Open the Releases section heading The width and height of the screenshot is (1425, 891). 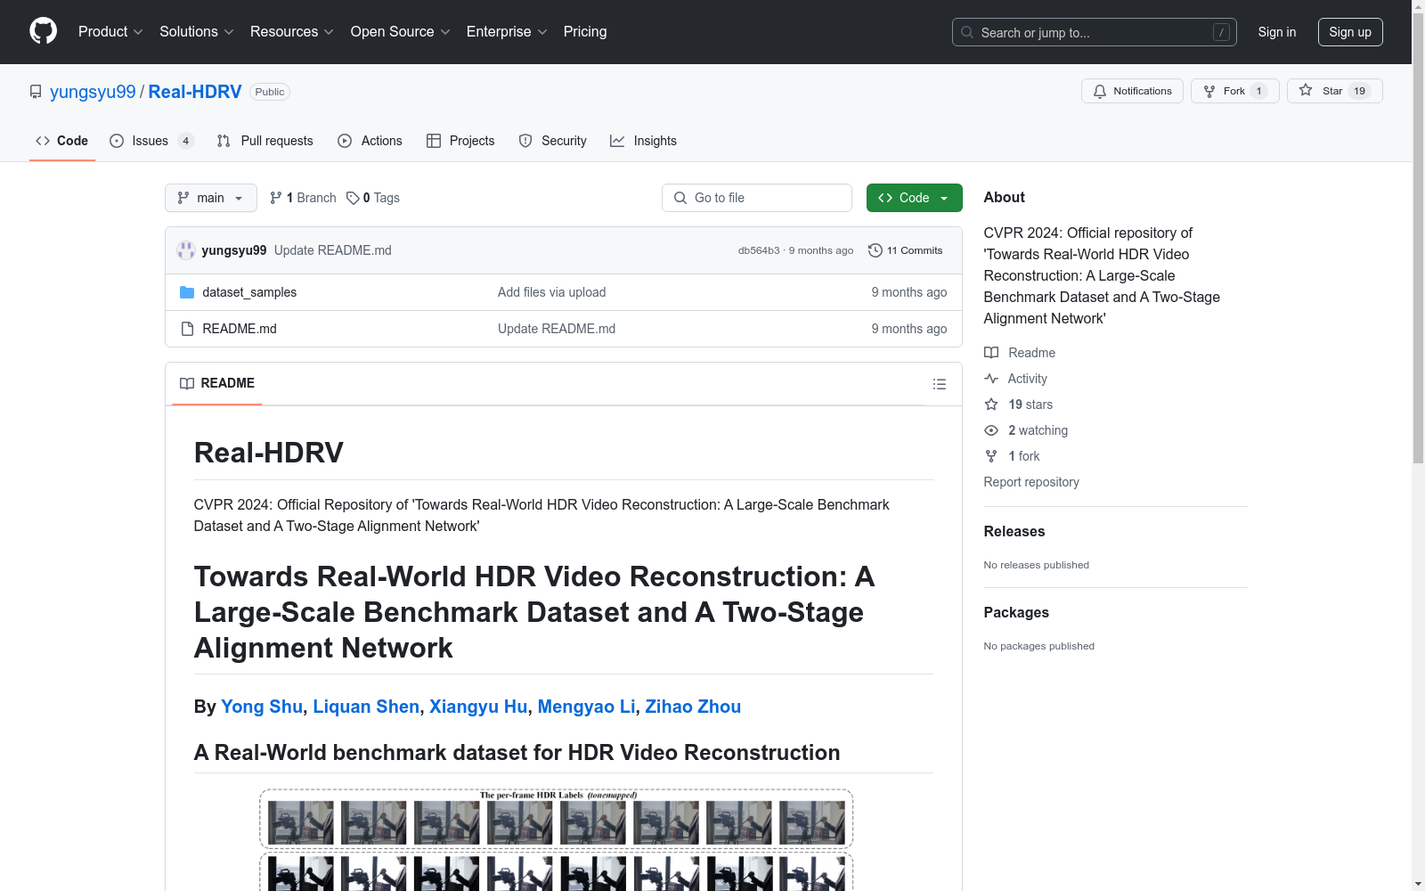(1014, 531)
